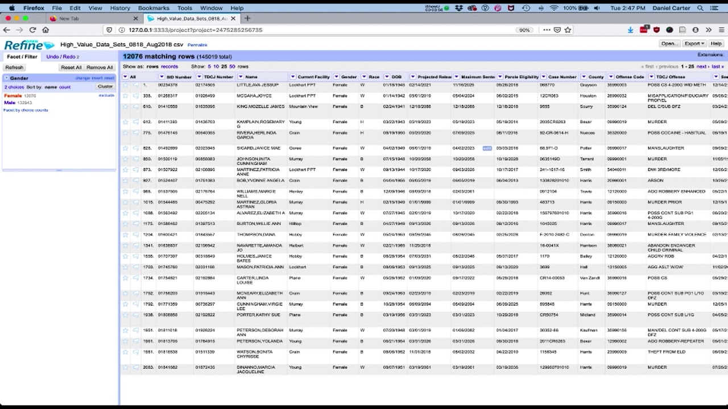Open a new browser tab with plus
Screen dimensions: 728x409
(x=247, y=18)
